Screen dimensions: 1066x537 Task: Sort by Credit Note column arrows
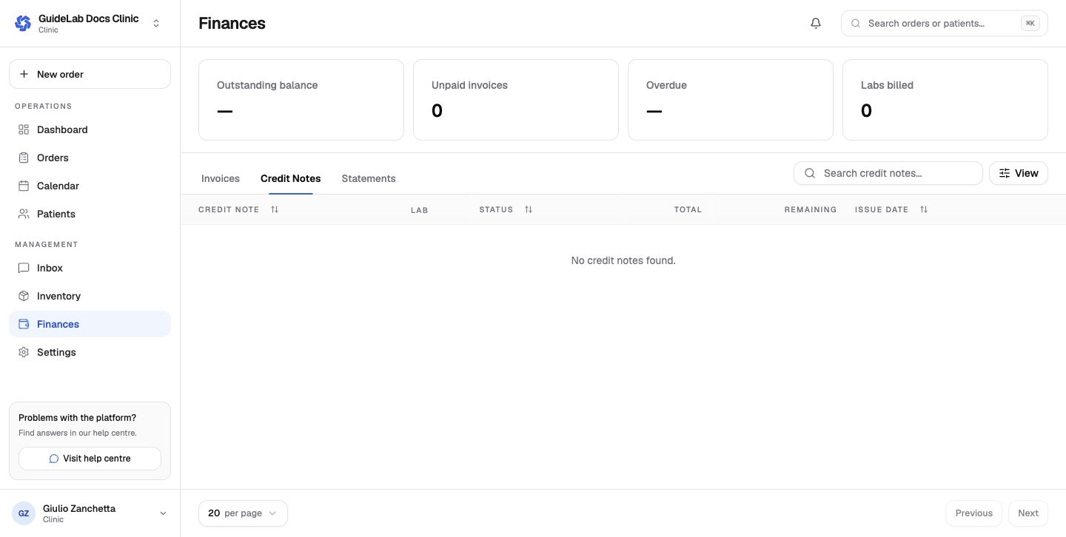tap(275, 209)
